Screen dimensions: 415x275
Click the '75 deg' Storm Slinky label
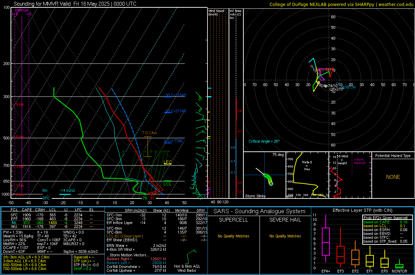point(278,155)
